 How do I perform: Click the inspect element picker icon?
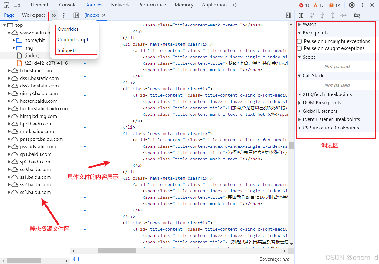tap(7, 5)
